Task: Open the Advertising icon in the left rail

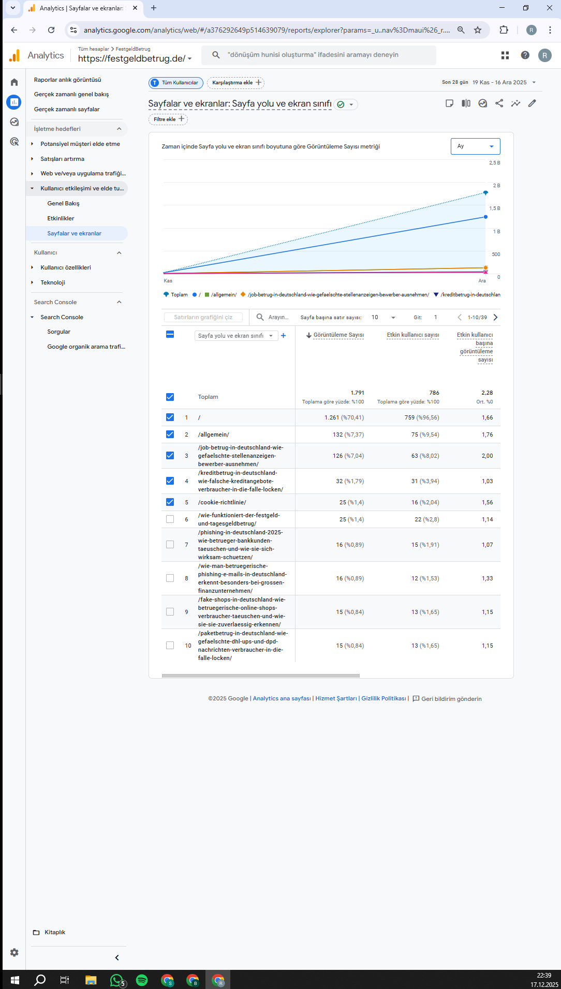Action: (x=14, y=142)
